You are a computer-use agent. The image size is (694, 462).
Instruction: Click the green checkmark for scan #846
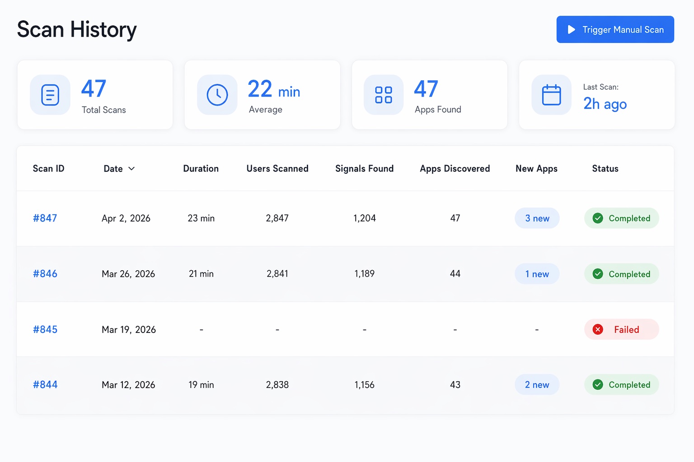[x=598, y=274]
